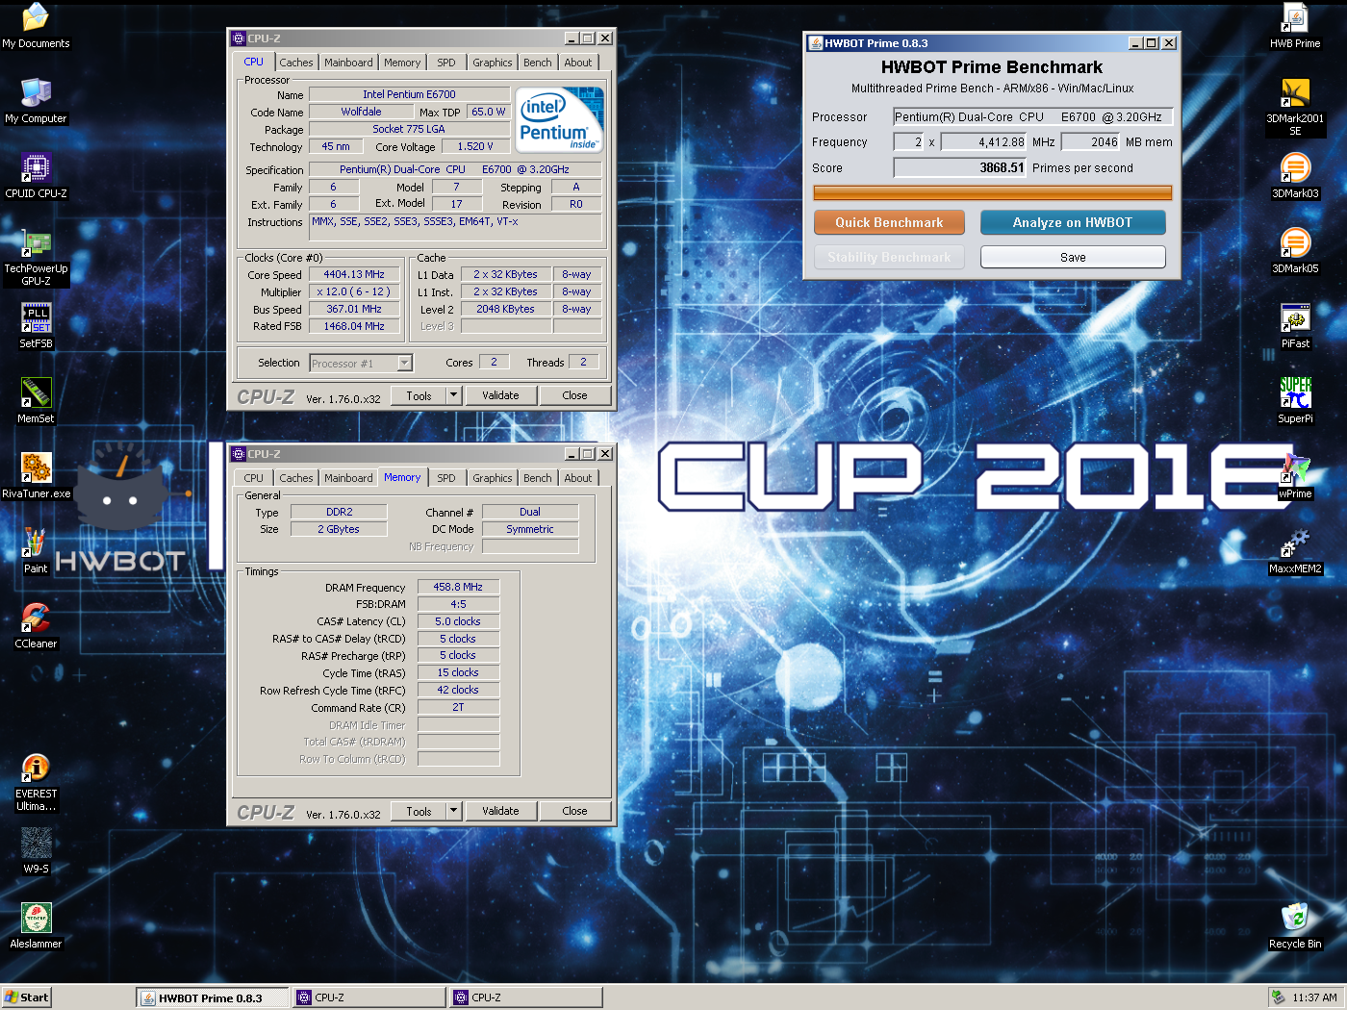1347x1010 pixels.
Task: Launch 3DMark05 desktop icon
Action: coord(1295,251)
